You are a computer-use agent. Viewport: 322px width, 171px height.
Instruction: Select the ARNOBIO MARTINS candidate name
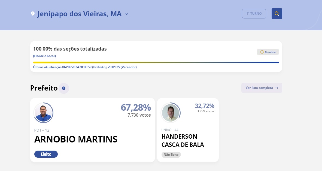coord(75,139)
